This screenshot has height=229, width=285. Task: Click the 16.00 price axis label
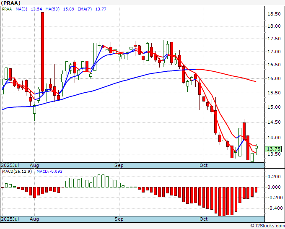[x=274, y=78]
